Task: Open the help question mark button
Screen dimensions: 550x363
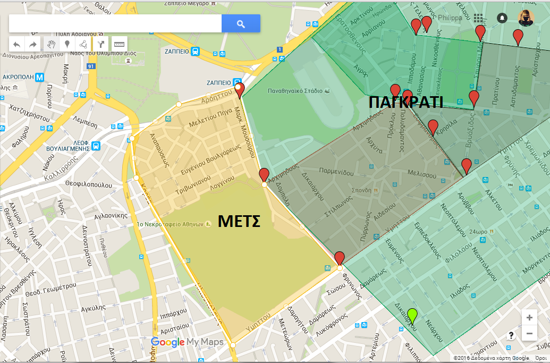Action: (x=511, y=335)
